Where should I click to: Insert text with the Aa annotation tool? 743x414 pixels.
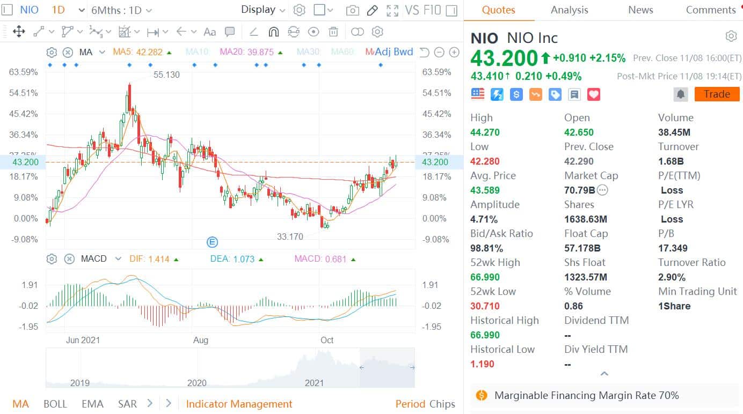[209, 32]
